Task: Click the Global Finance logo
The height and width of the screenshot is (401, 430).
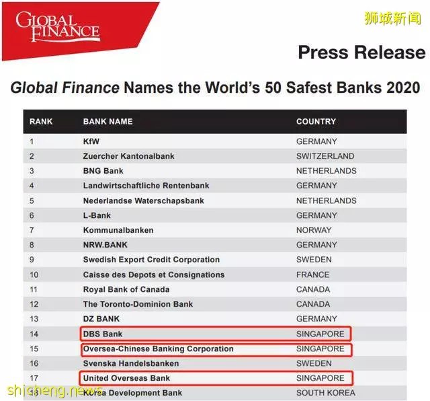Action: pos(58,26)
